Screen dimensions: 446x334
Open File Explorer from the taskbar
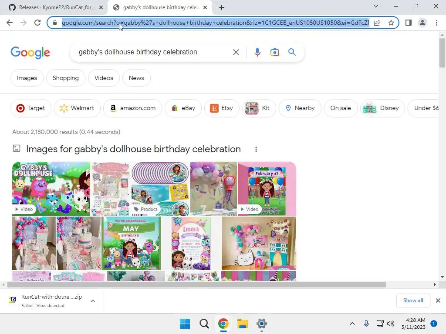pos(243,324)
